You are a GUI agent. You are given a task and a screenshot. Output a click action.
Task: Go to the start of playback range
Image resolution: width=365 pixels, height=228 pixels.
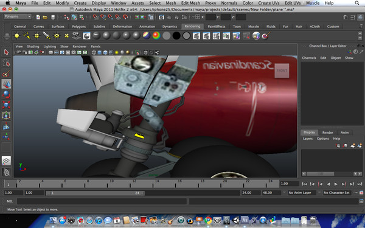(304, 184)
